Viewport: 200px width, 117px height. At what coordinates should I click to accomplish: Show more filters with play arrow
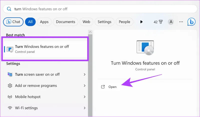tap(141, 22)
